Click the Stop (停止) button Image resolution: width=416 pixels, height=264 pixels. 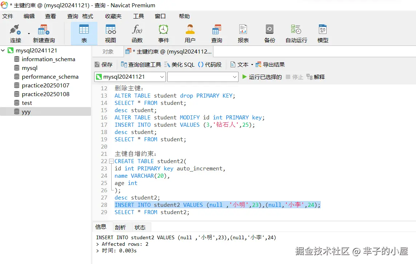pyautogui.click(x=295, y=77)
